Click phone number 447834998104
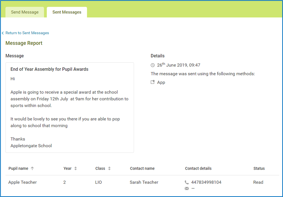Image resolution: width=283 pixels, height=197 pixels. coord(206,182)
